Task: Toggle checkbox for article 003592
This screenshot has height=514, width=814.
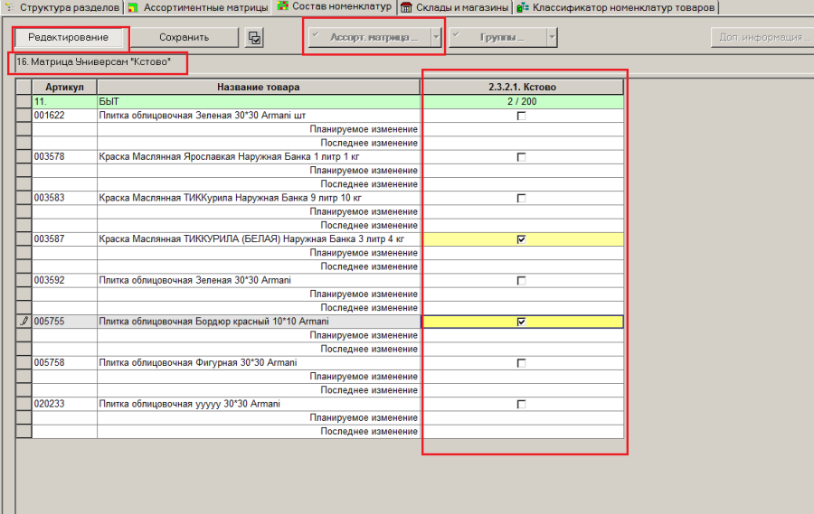Action: point(521,281)
